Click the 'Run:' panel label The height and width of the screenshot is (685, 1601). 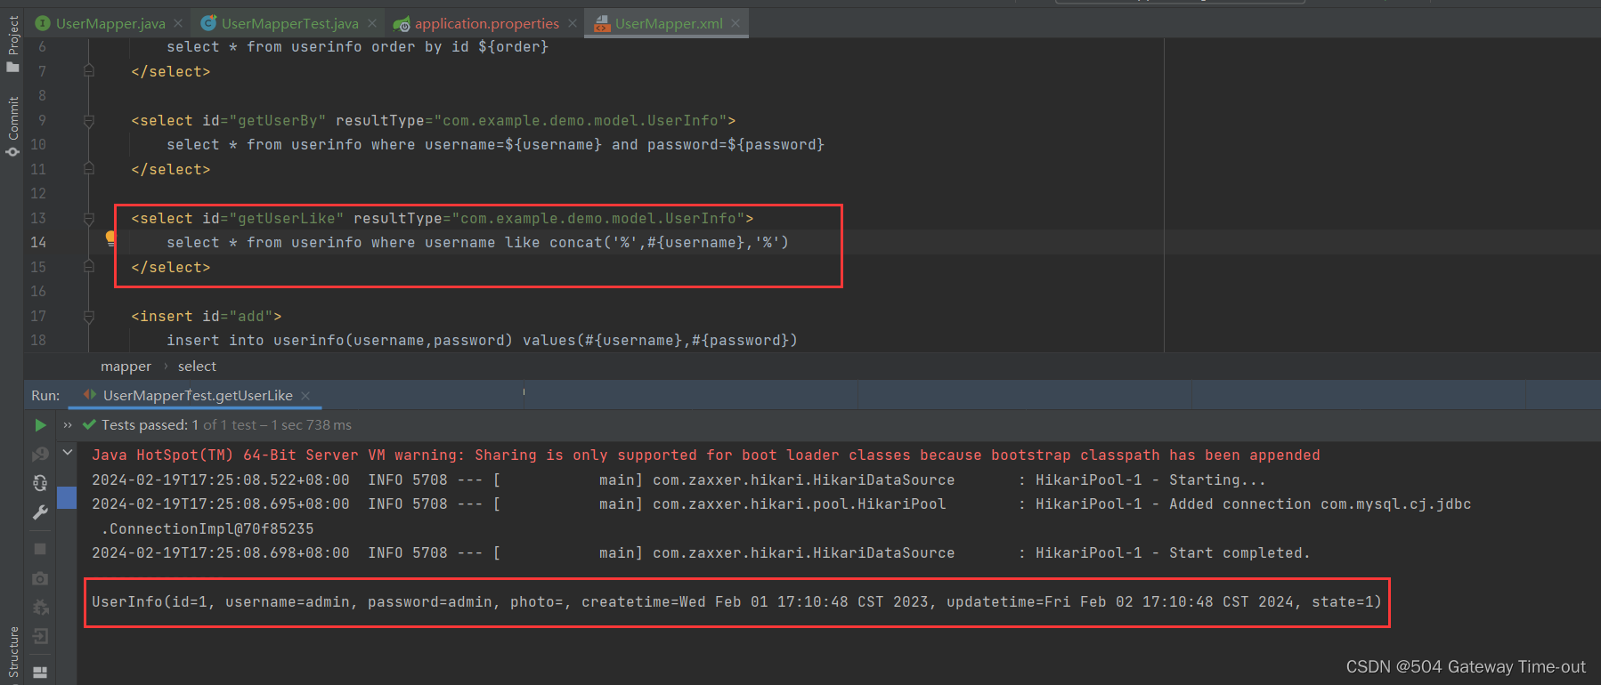click(x=45, y=395)
